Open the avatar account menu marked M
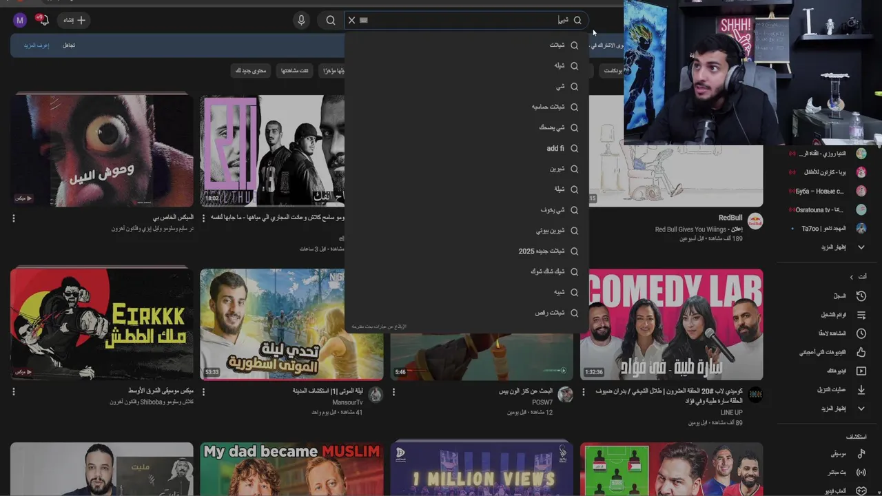The image size is (882, 496). (20, 20)
